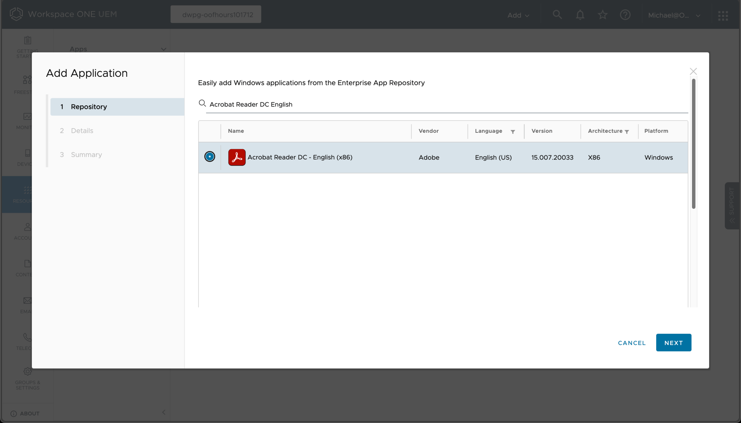The image size is (741, 423).
Task: Click the NEXT button
Action: click(673, 343)
